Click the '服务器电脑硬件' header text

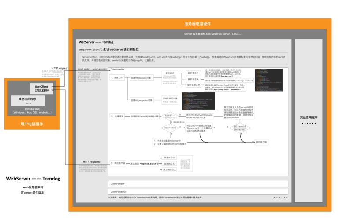pos(197,24)
